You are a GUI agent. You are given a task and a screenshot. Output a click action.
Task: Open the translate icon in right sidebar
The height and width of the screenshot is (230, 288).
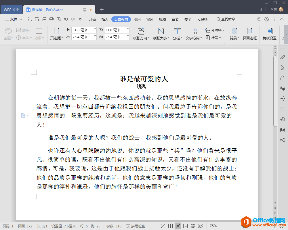coord(283,88)
